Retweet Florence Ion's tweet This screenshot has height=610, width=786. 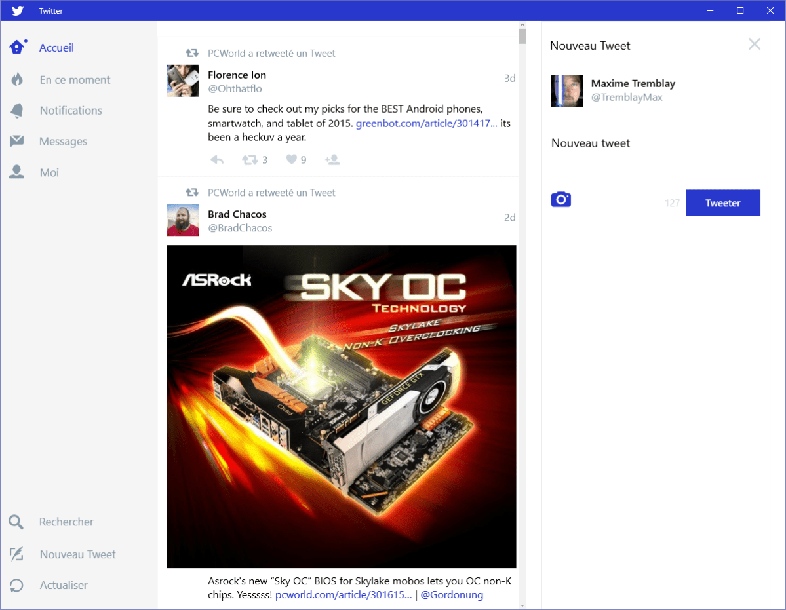click(x=250, y=160)
